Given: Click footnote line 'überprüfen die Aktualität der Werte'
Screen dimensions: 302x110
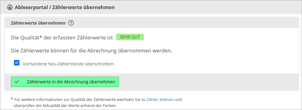Looking at the screenshot, I should click(x=65, y=105).
